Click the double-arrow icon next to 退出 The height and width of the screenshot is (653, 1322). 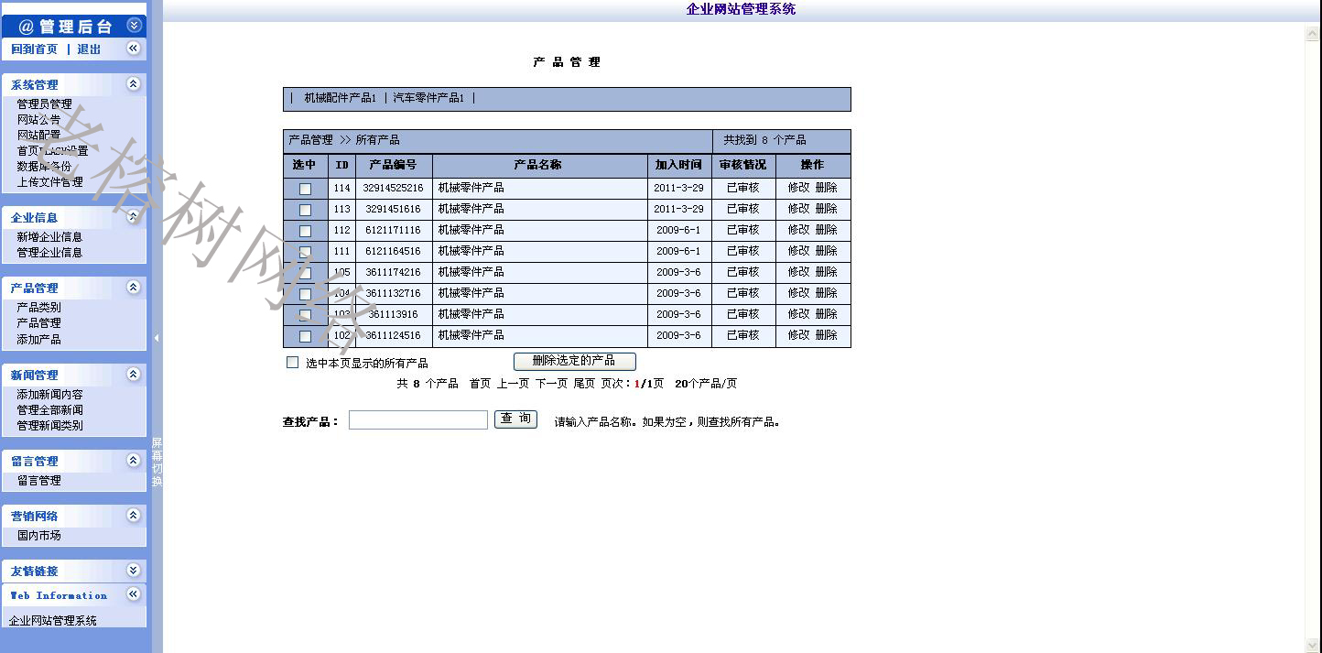(x=133, y=49)
